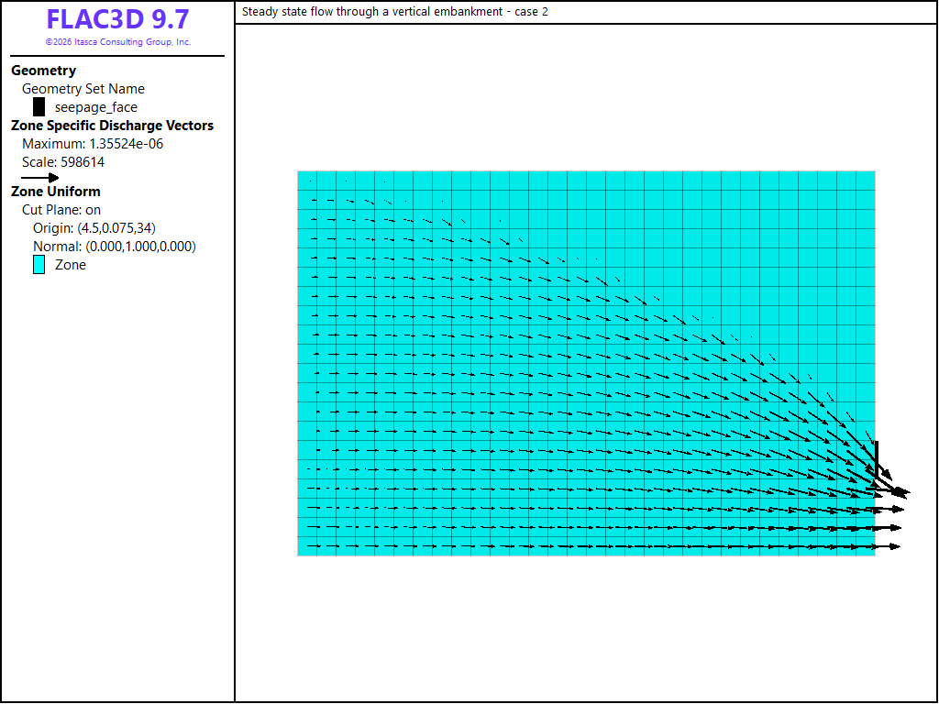Open the Itasca Consulting Group copyright link
This screenshot has width=939, height=704.
click(118, 42)
